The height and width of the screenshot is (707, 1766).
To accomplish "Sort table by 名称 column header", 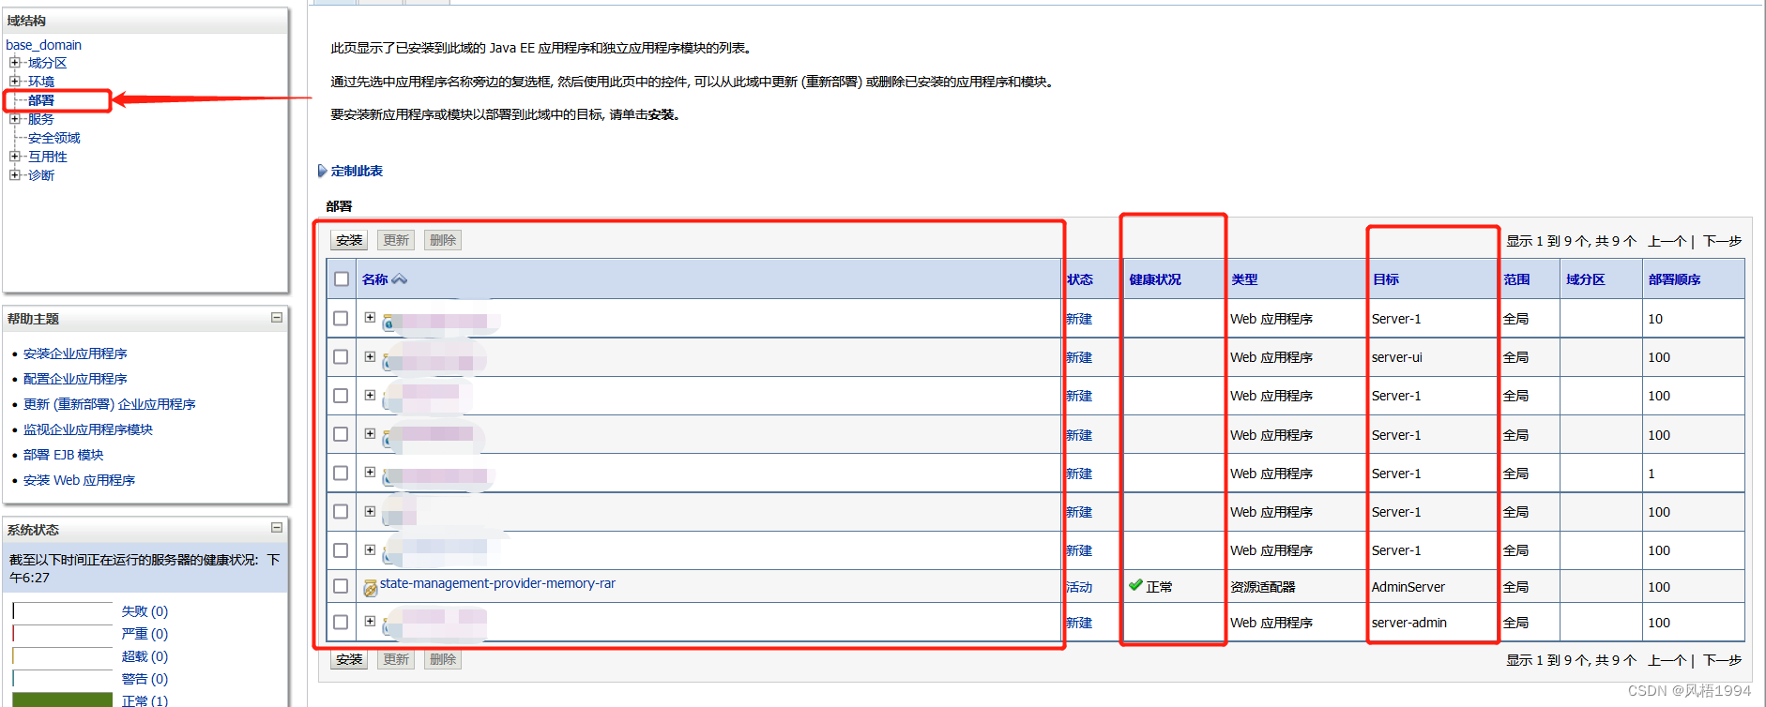I will point(375,279).
